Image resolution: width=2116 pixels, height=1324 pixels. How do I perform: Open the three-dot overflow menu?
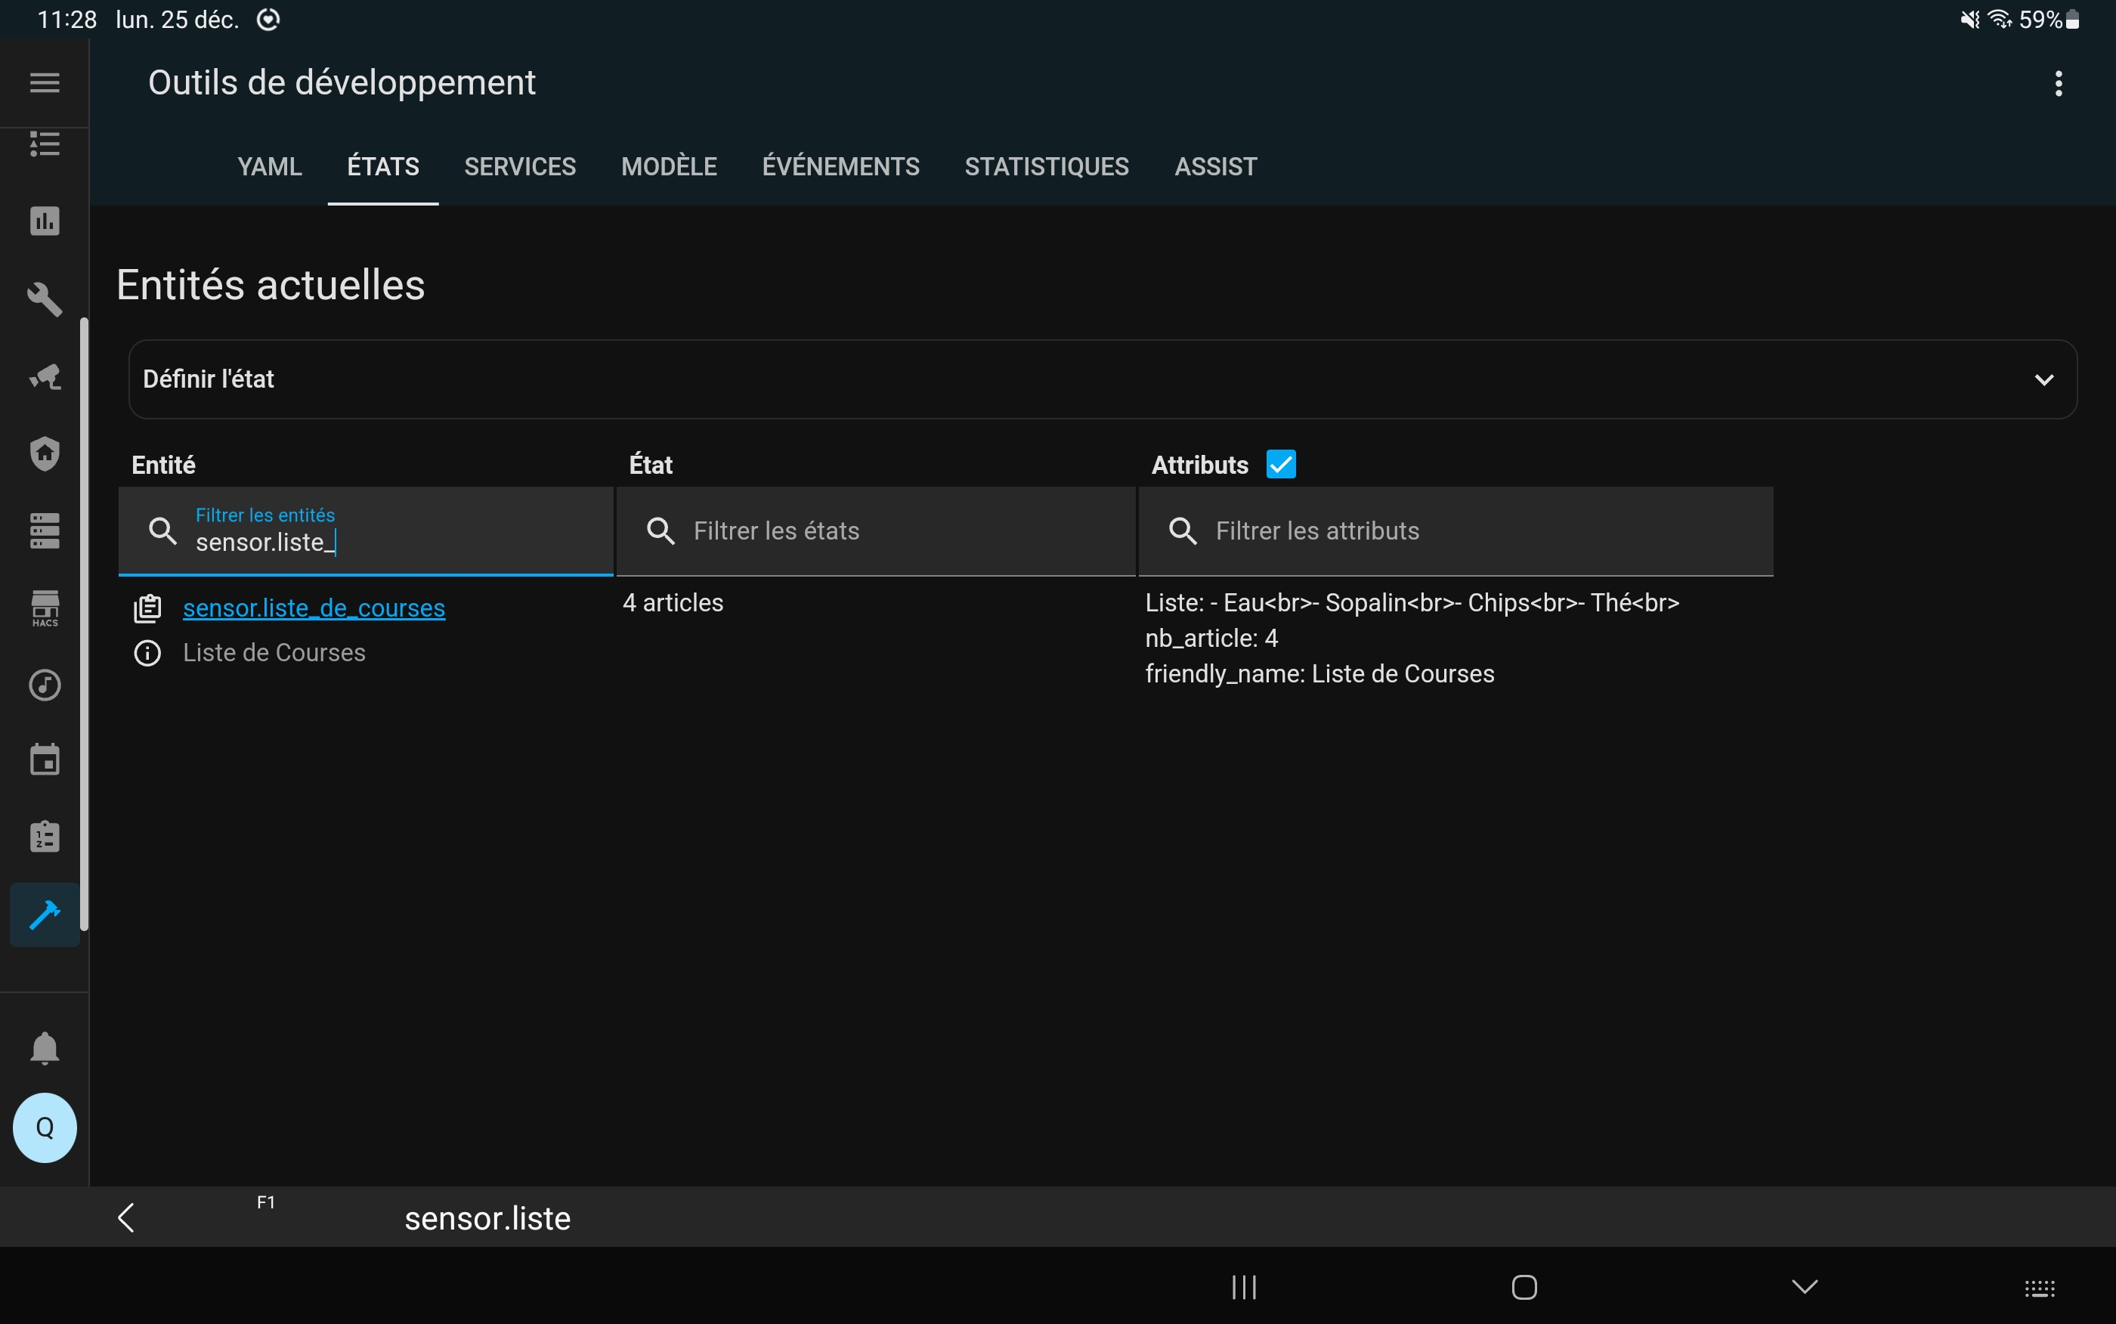point(2059,83)
